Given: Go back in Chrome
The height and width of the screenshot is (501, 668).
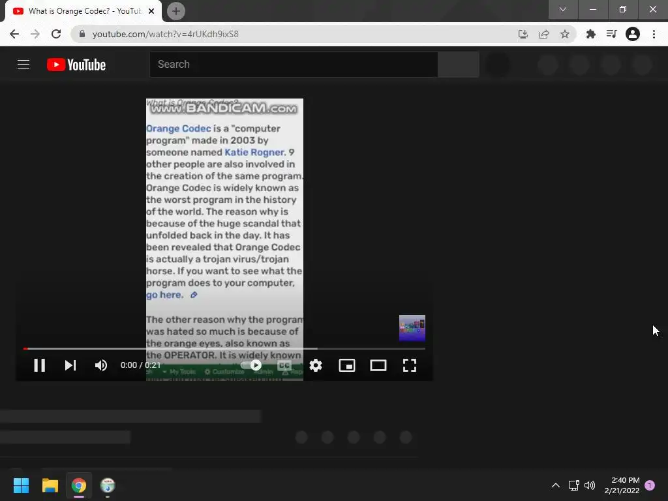Looking at the screenshot, I should (x=14, y=34).
